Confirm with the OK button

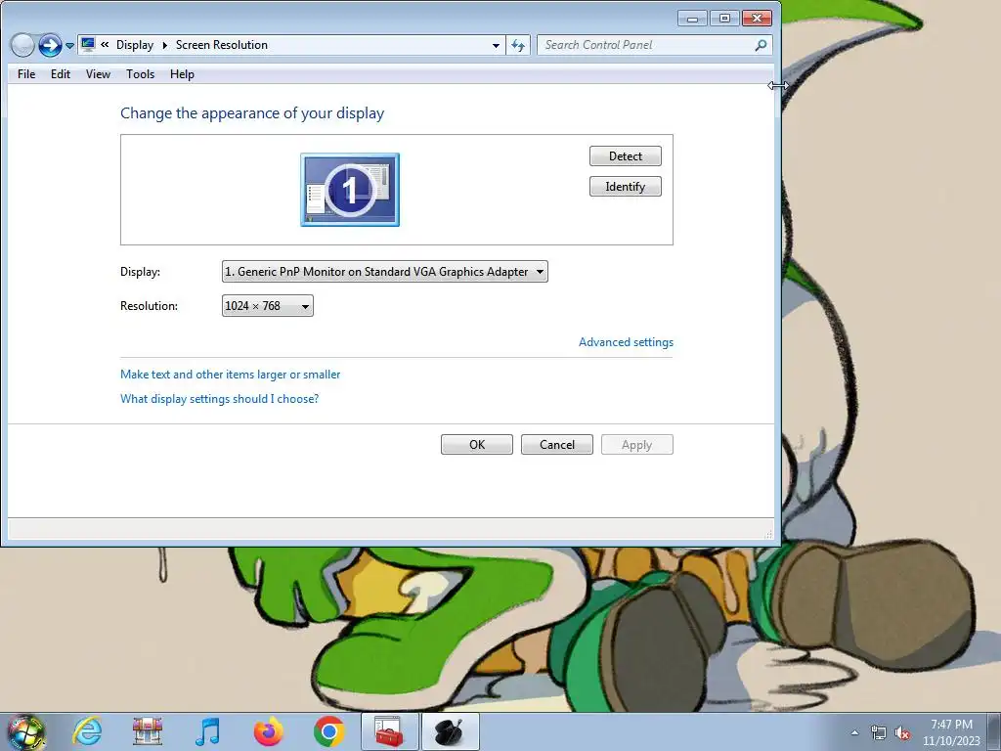pos(477,445)
